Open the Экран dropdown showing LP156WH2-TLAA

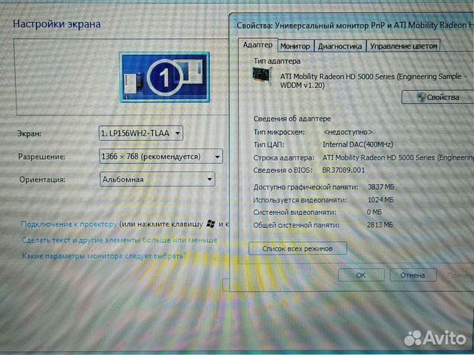tap(141, 133)
